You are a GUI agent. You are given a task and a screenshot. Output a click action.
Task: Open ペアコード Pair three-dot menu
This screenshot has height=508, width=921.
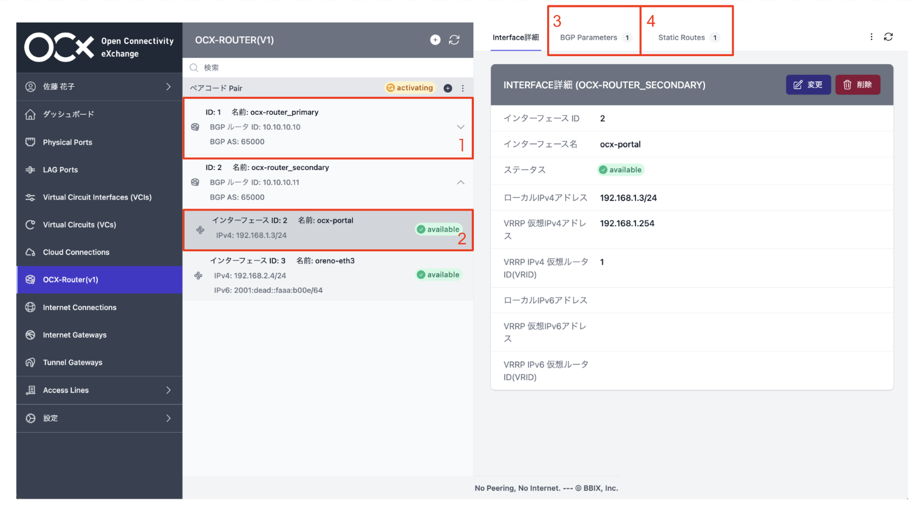463,88
